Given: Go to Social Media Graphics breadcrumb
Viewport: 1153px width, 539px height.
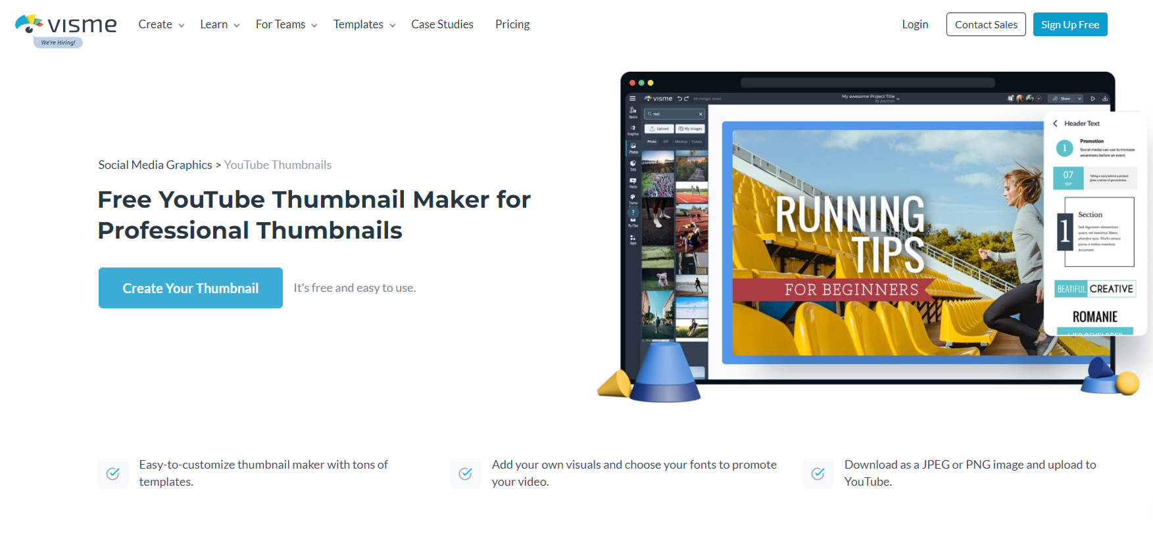Looking at the screenshot, I should pyautogui.click(x=155, y=165).
